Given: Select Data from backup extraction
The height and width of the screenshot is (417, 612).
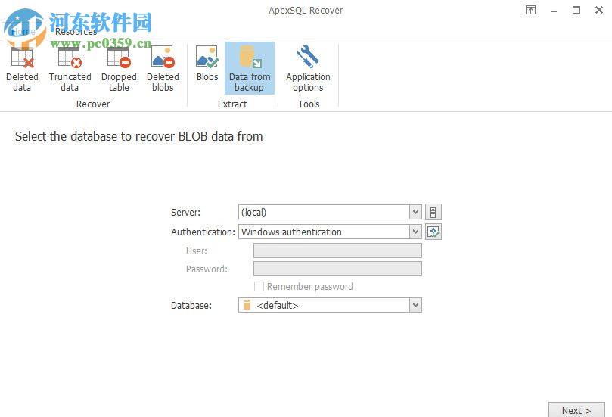Looking at the screenshot, I should pos(250,69).
